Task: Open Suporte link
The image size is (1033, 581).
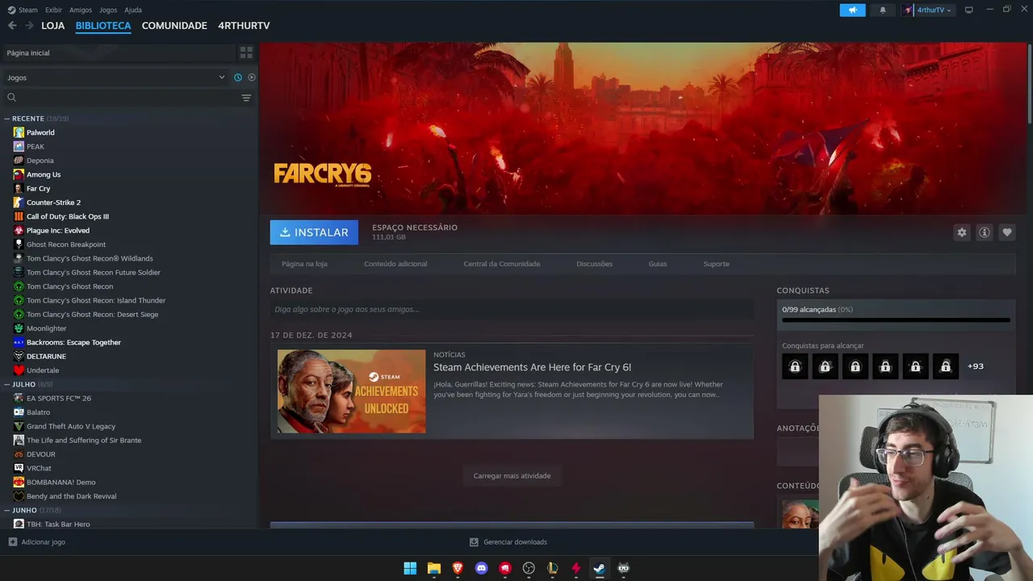Action: pyautogui.click(x=716, y=264)
